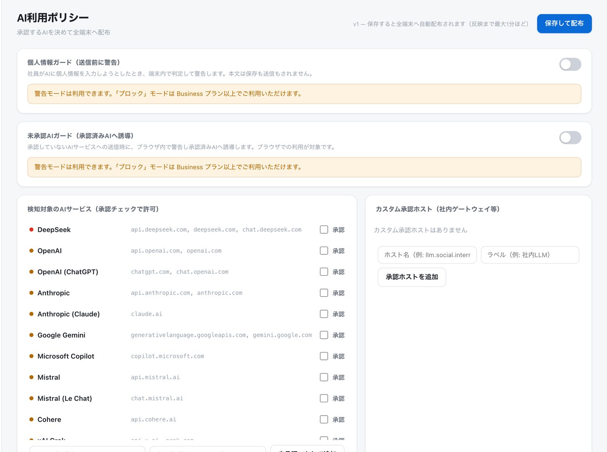The width and height of the screenshot is (607, 452).
Task: Focus the ホスト名 input field
Action: [x=427, y=255]
